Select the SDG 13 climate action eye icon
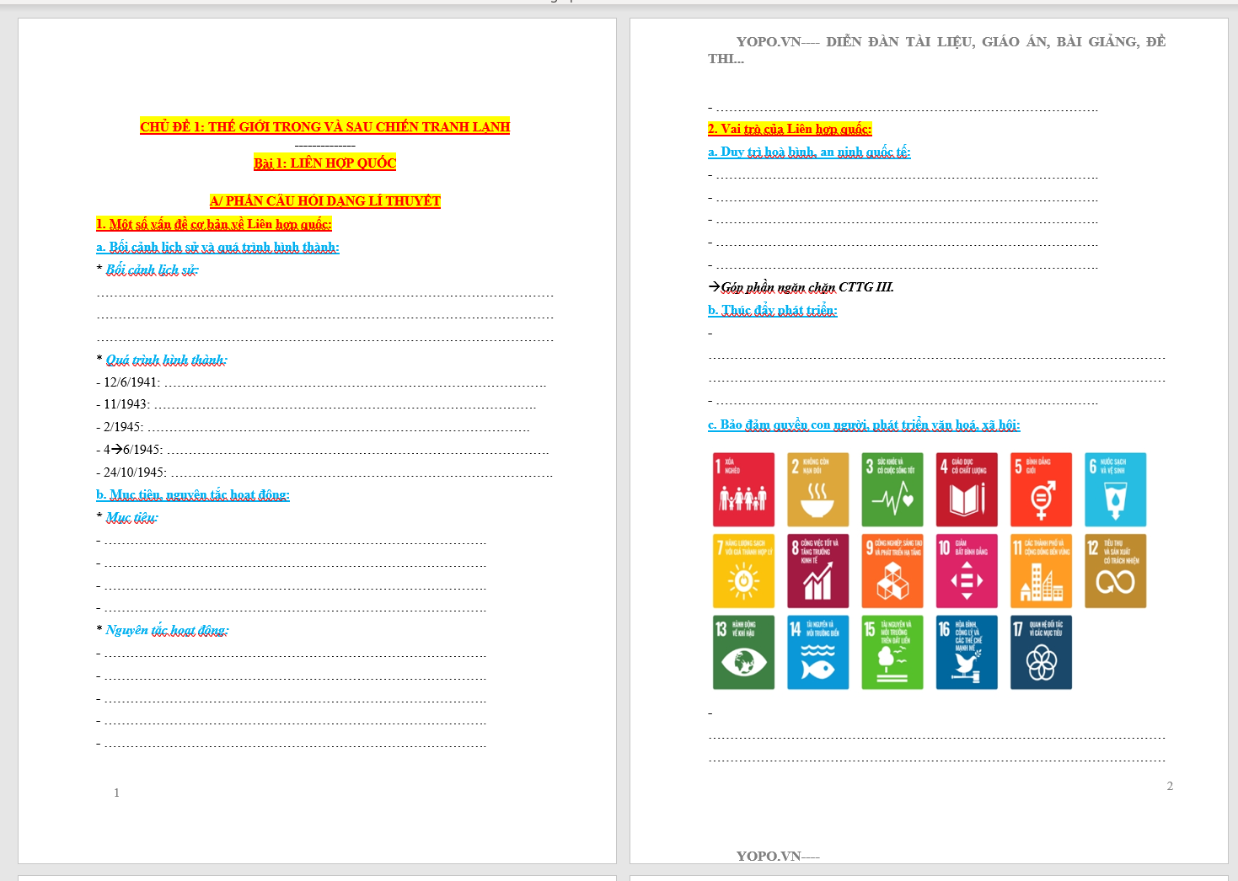This screenshot has height=881, width=1238. (743, 653)
